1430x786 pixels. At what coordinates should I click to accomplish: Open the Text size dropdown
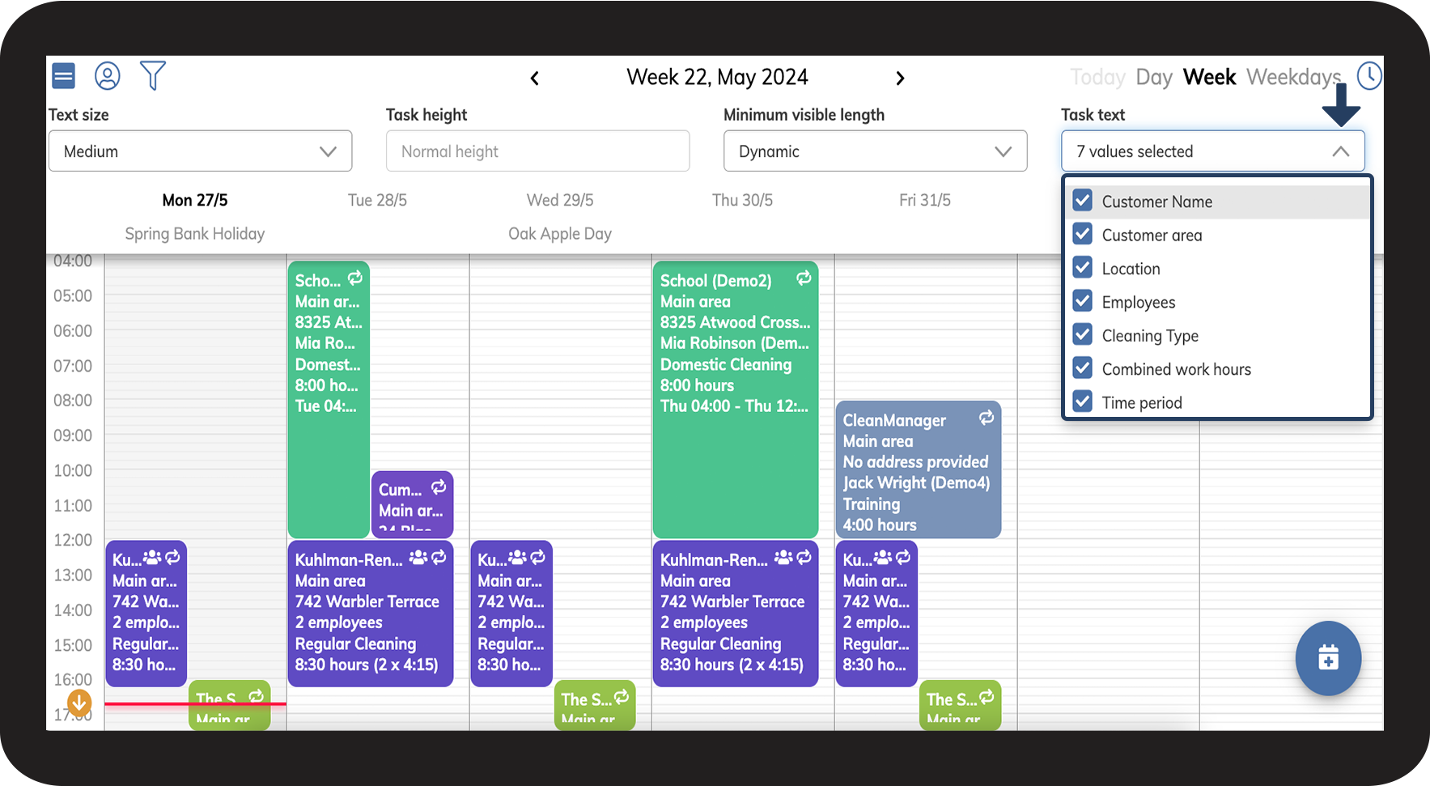(x=200, y=151)
